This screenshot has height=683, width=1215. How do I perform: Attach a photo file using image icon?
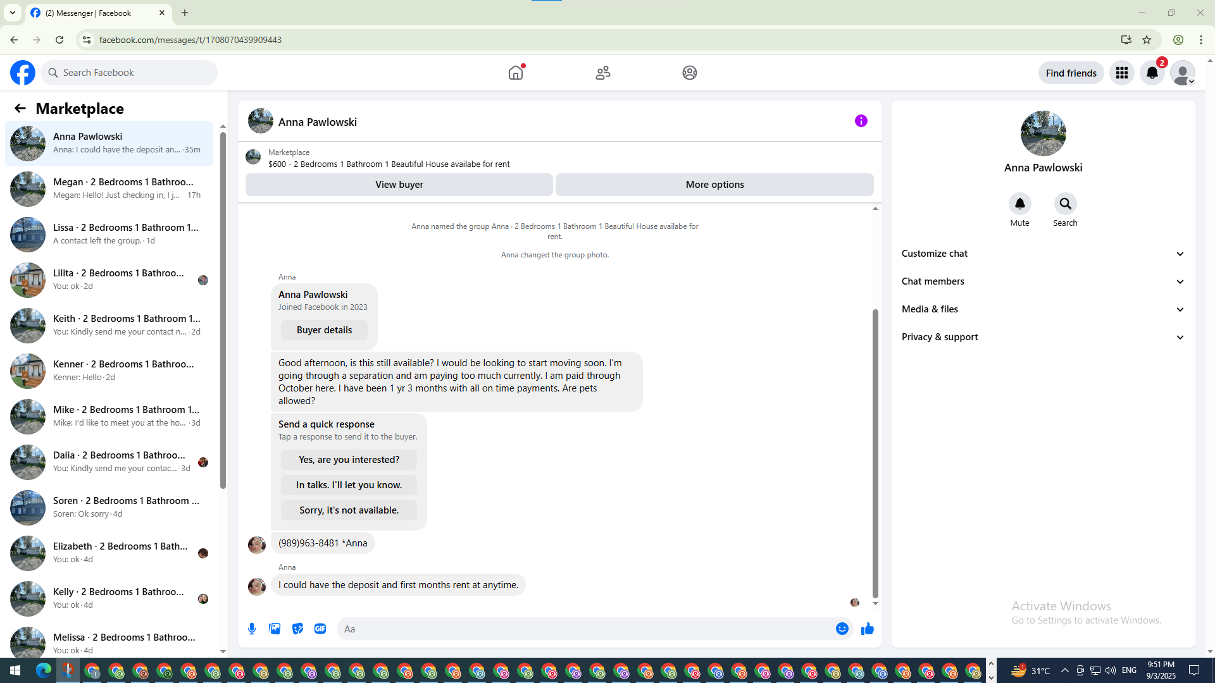pyautogui.click(x=275, y=629)
